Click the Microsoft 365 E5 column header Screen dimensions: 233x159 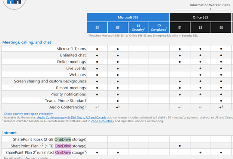coord(118,27)
